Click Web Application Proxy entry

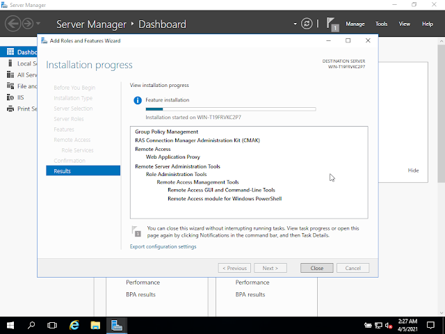[x=173, y=157]
